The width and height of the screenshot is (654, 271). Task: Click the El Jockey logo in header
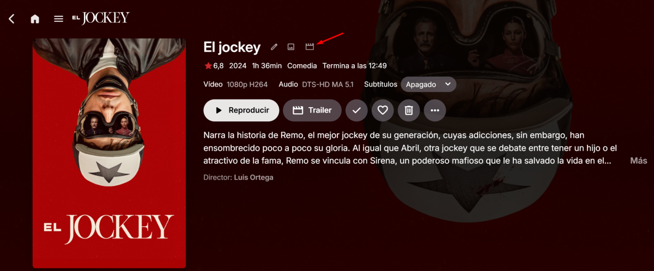(x=100, y=18)
